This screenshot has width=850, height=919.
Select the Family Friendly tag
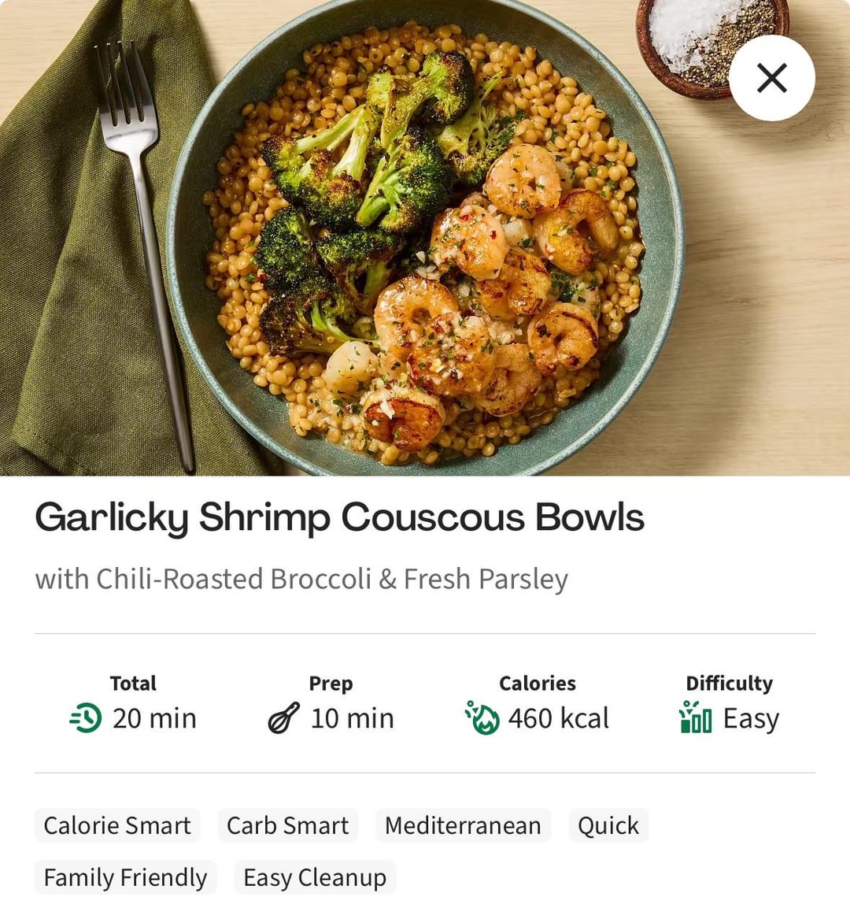[x=125, y=877]
